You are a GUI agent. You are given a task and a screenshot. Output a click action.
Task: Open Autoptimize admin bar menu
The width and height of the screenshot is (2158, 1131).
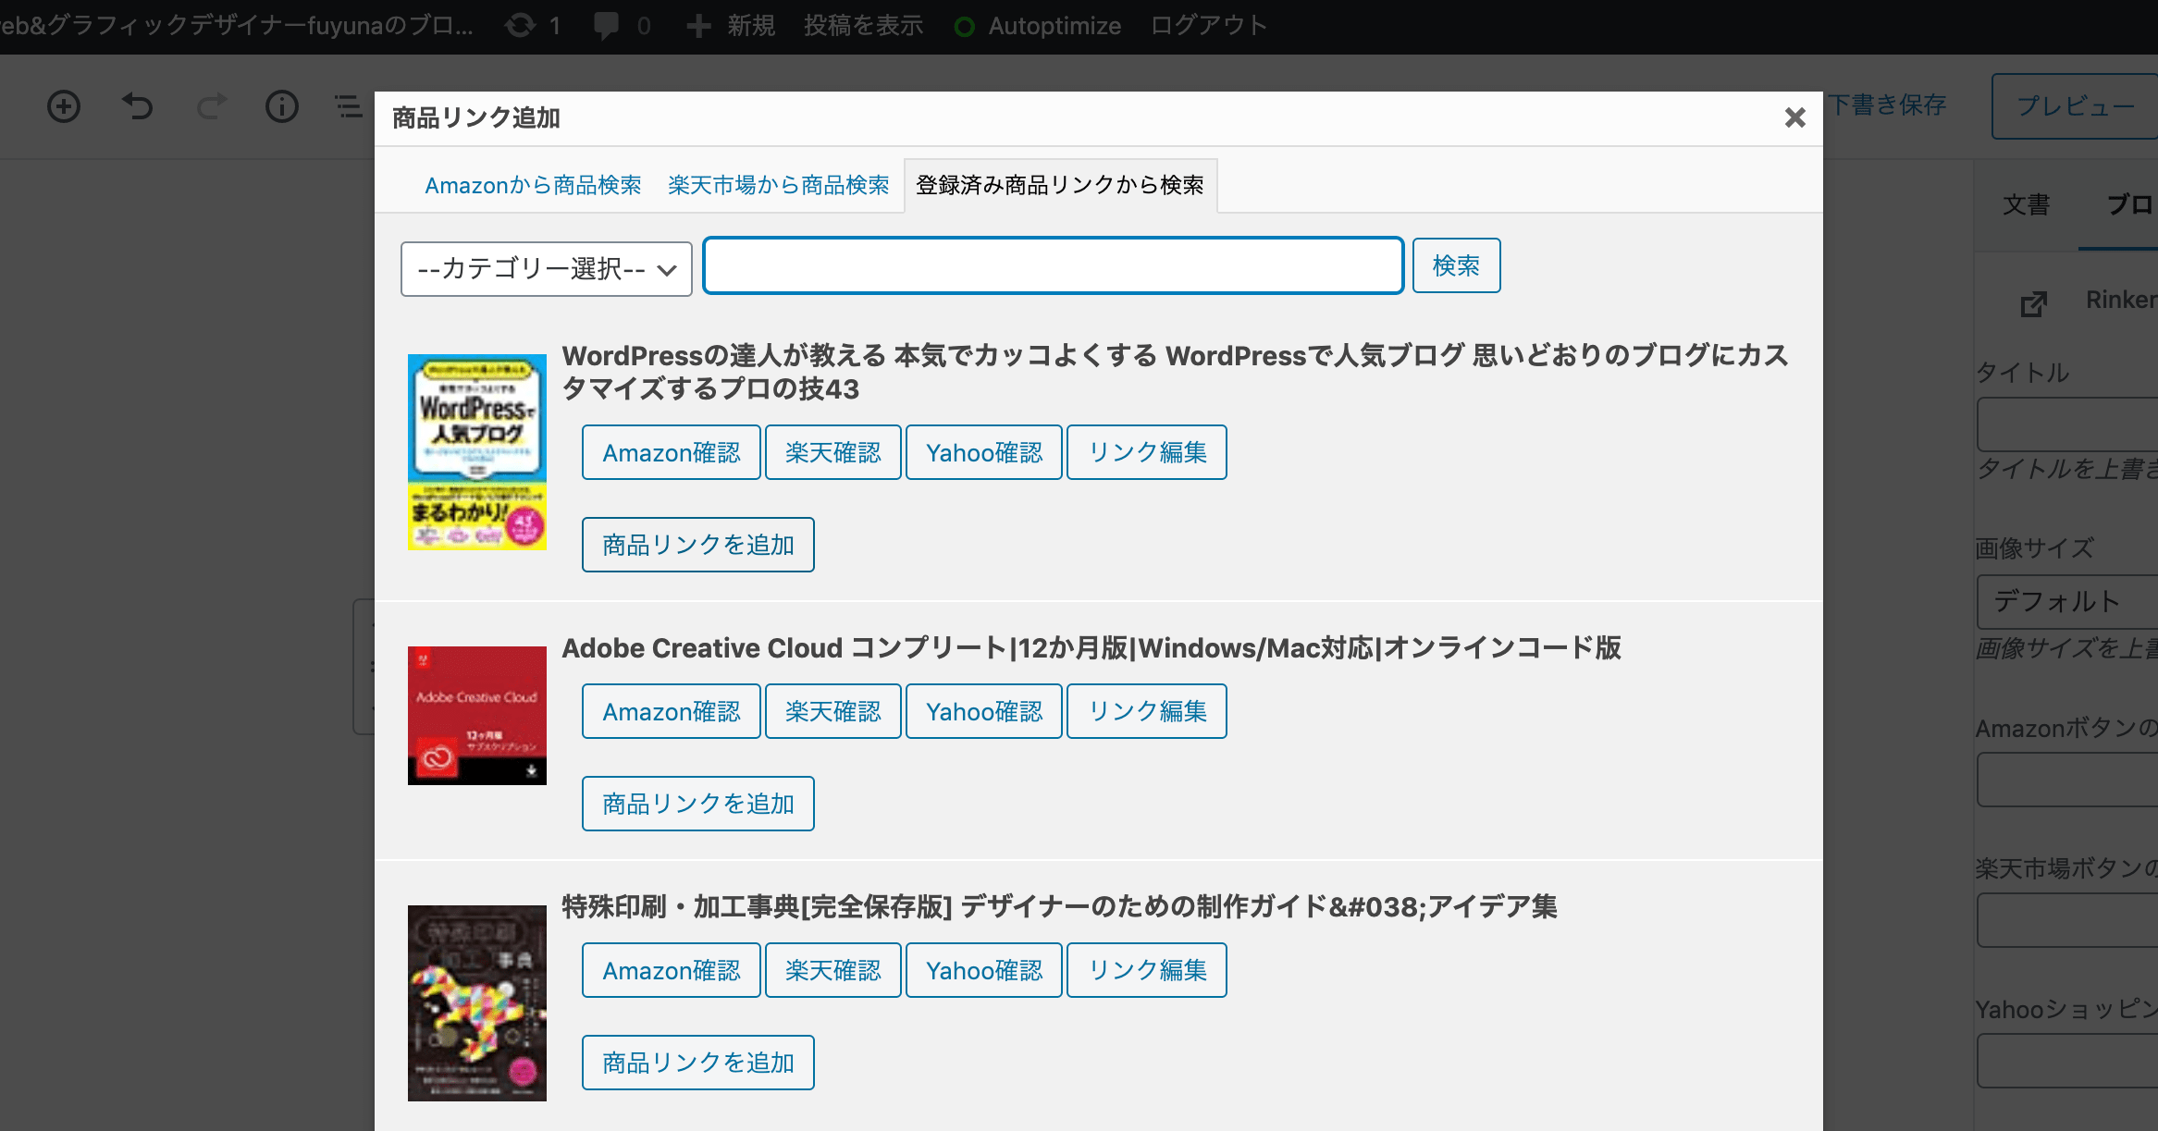coord(1037,26)
